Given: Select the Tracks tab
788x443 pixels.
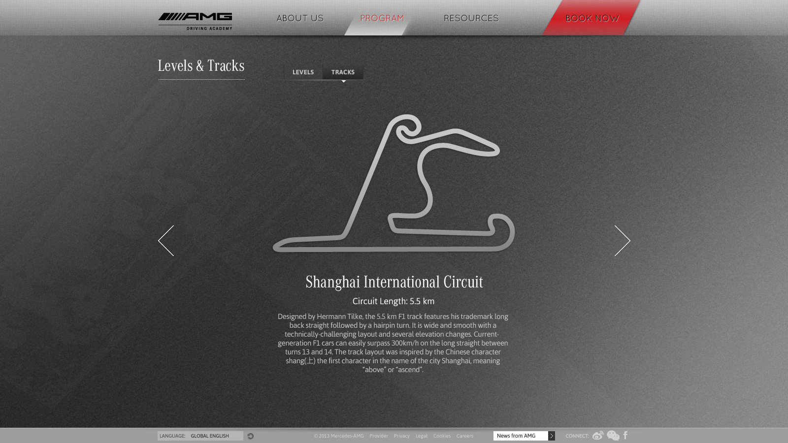Looking at the screenshot, I should pyautogui.click(x=343, y=72).
